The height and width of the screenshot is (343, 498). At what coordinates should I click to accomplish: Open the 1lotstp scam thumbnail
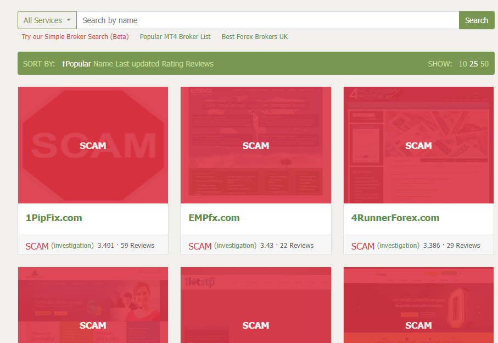[x=256, y=305]
